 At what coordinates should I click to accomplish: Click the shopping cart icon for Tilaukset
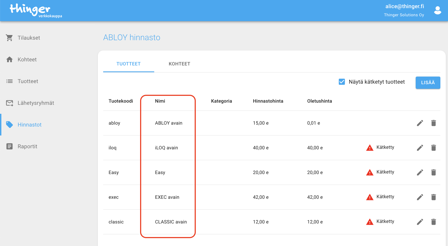[x=10, y=38]
